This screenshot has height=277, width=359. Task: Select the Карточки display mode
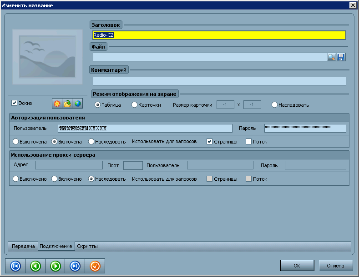(x=135, y=105)
